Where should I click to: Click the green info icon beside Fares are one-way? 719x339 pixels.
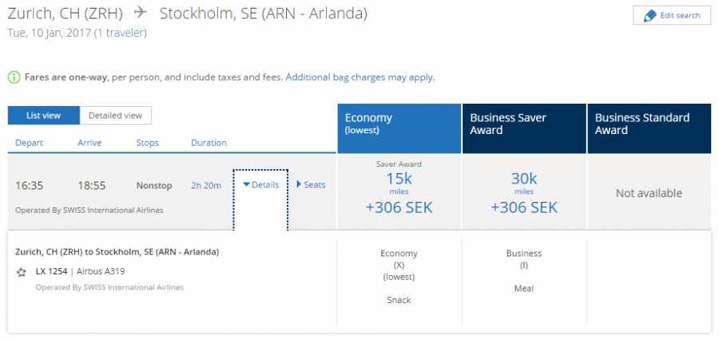click(x=14, y=77)
